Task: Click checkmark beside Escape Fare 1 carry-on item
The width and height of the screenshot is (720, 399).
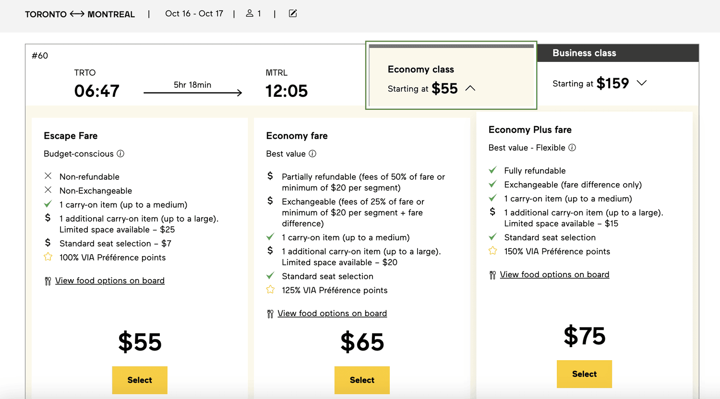Action: point(48,204)
